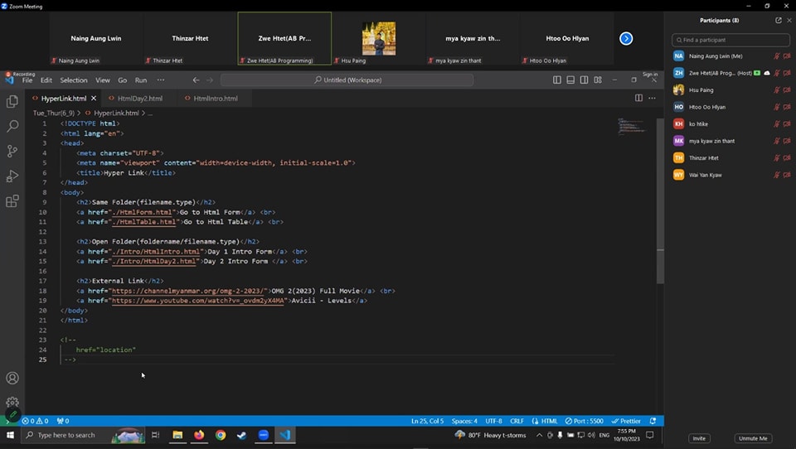796x449 pixels.
Task: Click the Windows volume icon in the system tray
Action: click(591, 435)
